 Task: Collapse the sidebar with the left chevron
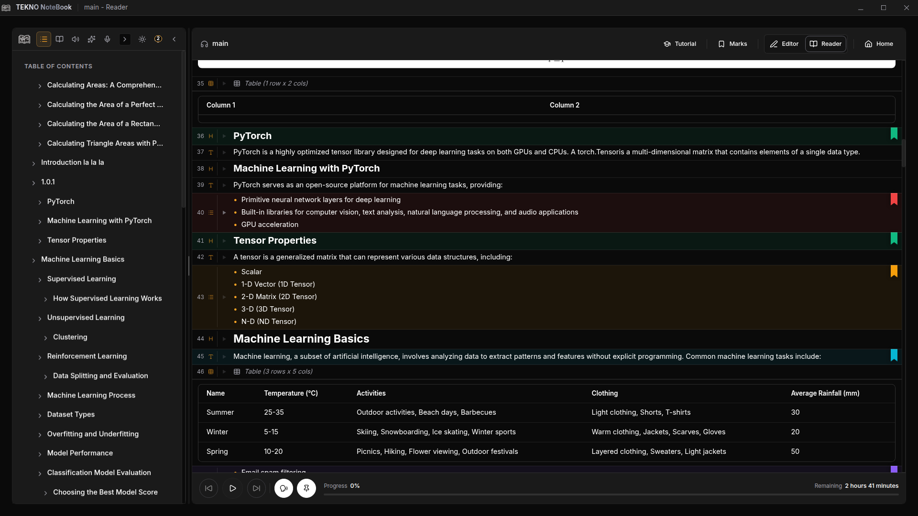[174, 39]
